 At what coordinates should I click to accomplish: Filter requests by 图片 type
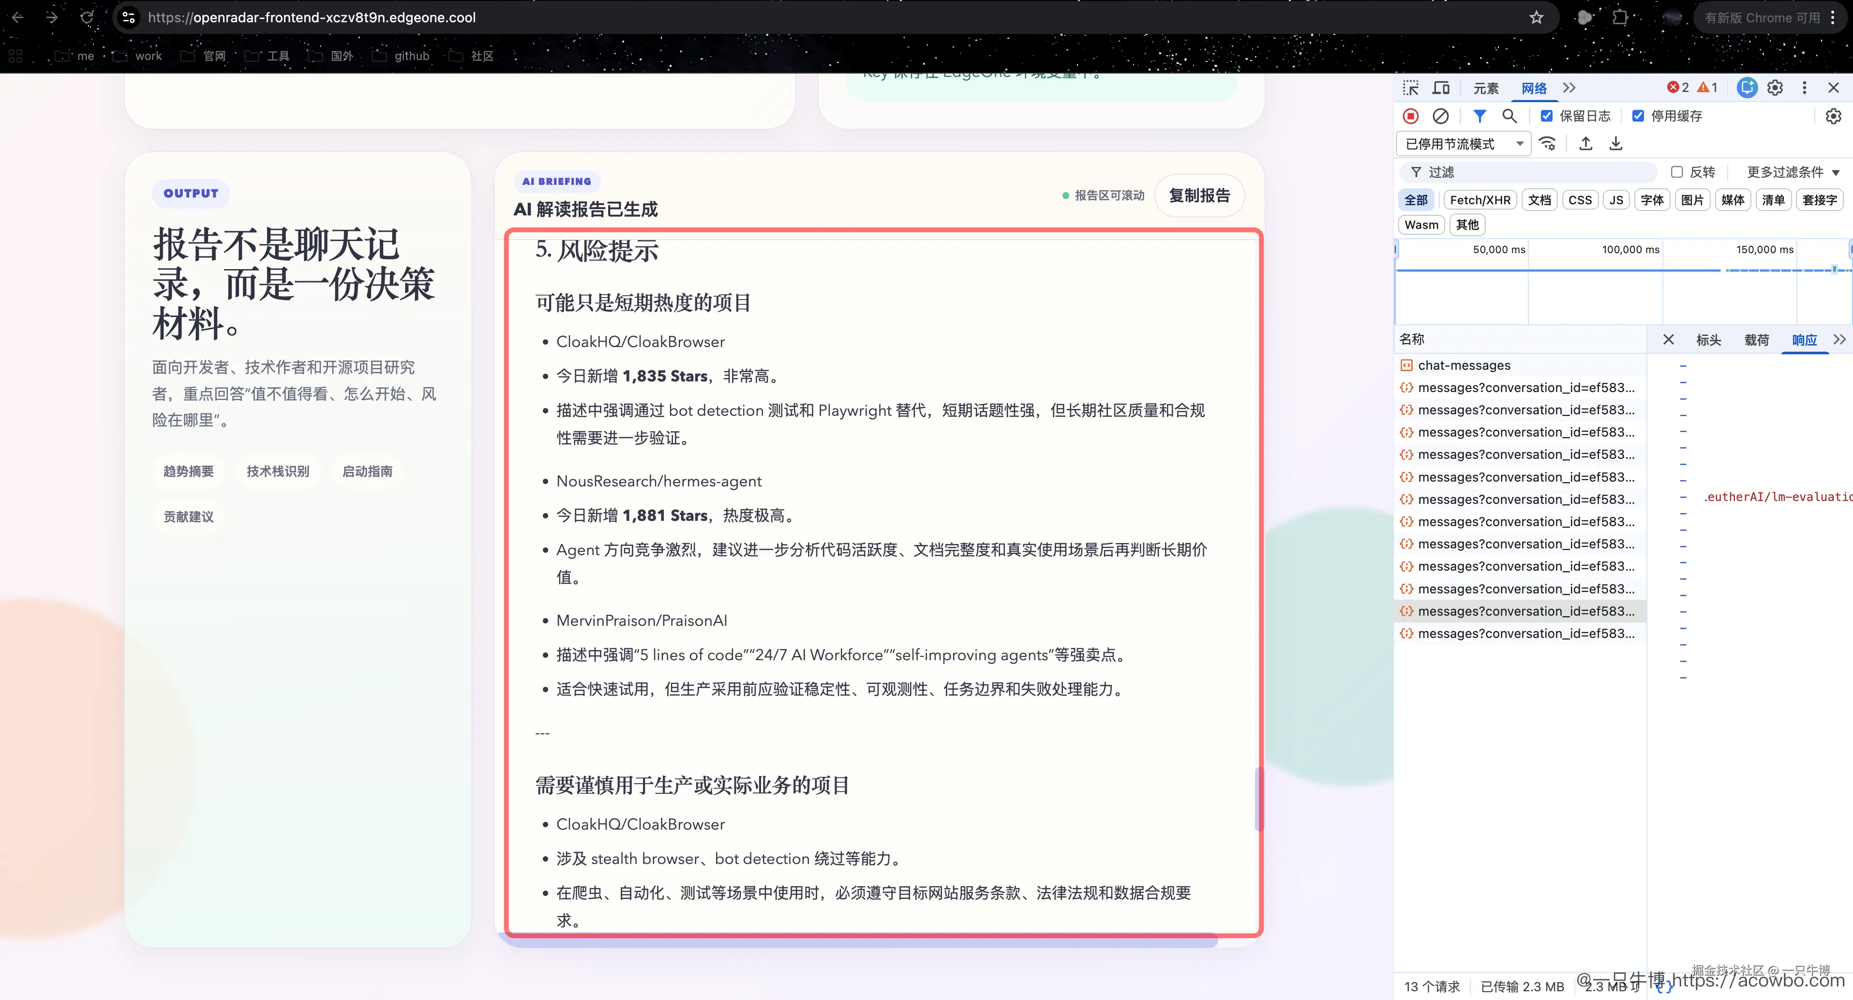1692,200
